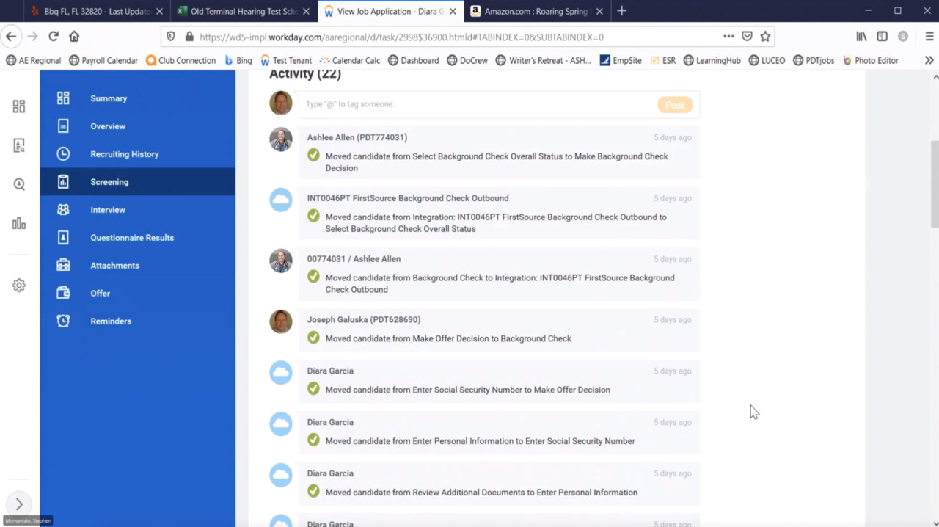The height and width of the screenshot is (527, 939).
Task: Click cloud avatar beside INT0046PT FirstSource entry
Action: 281,200
